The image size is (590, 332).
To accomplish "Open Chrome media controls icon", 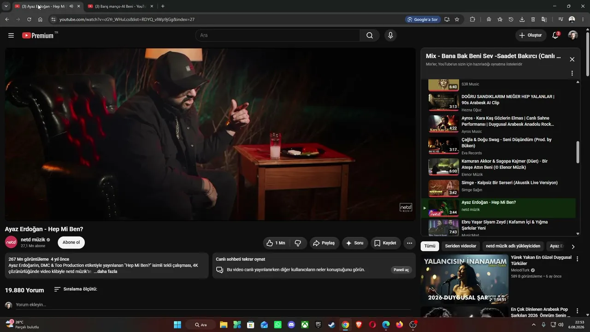I will [560, 19].
